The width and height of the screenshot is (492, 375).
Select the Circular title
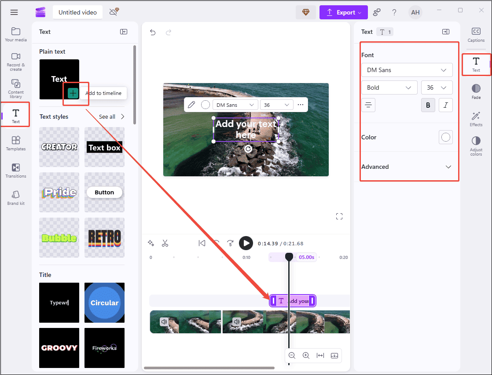point(104,302)
